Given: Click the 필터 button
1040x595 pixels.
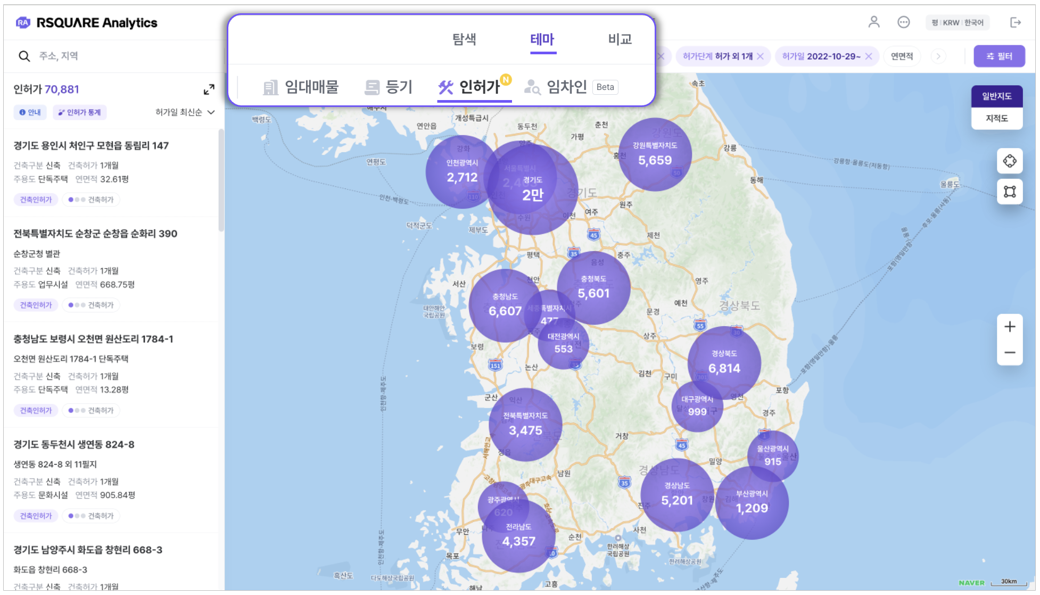Looking at the screenshot, I should point(998,56).
